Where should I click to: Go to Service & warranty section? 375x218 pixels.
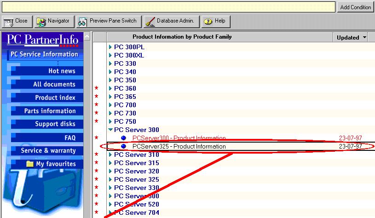pos(48,150)
